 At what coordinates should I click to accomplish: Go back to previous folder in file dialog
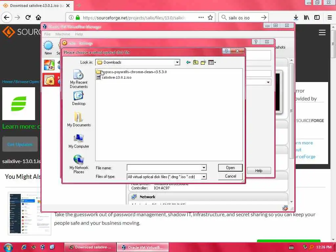[x=188, y=62]
